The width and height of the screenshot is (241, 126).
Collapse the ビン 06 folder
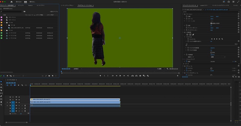[4, 23]
